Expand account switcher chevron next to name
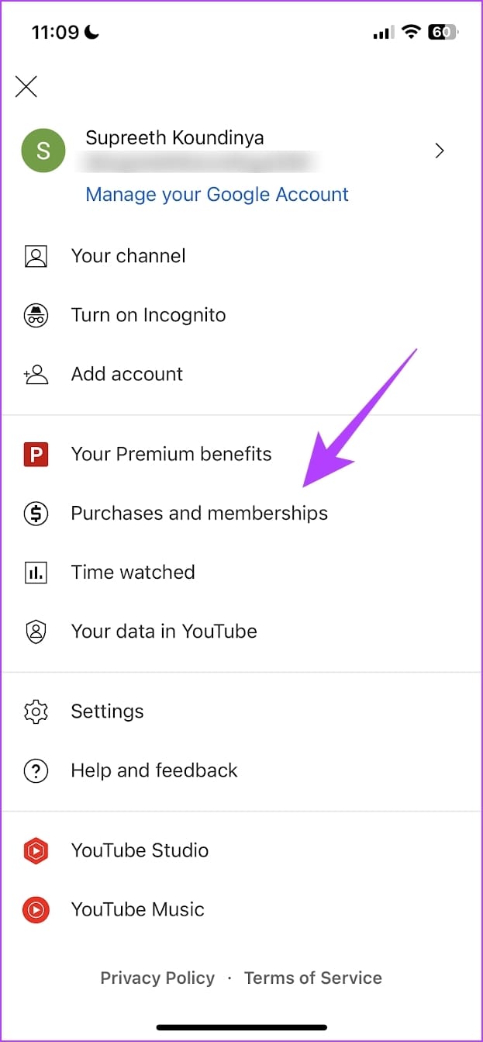The height and width of the screenshot is (1042, 483). click(x=440, y=151)
